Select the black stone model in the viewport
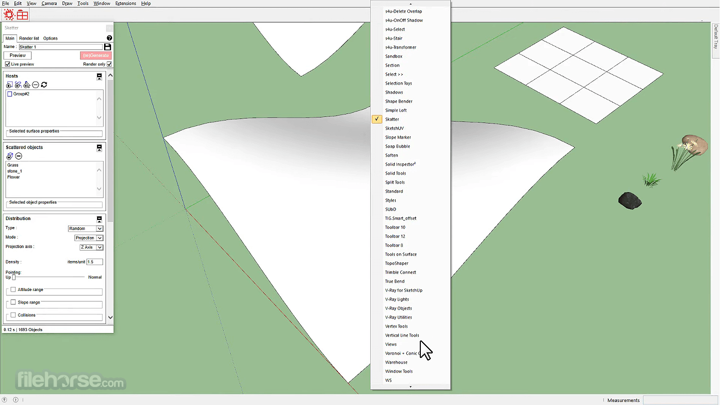Viewport: 720px width, 405px height. (x=630, y=200)
